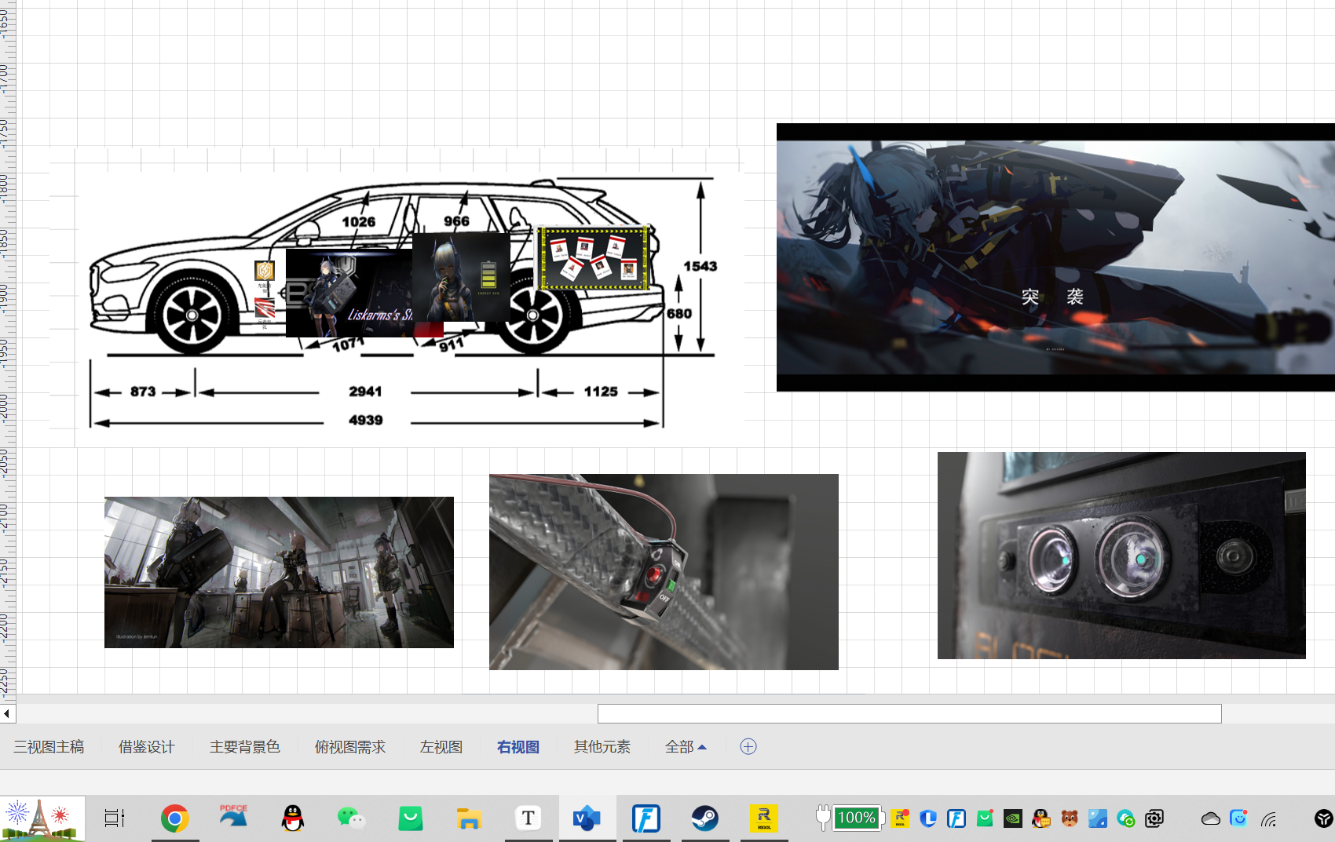Click the blue smiley face tray icon
Image resolution: width=1335 pixels, height=842 pixels.
pos(1238,818)
